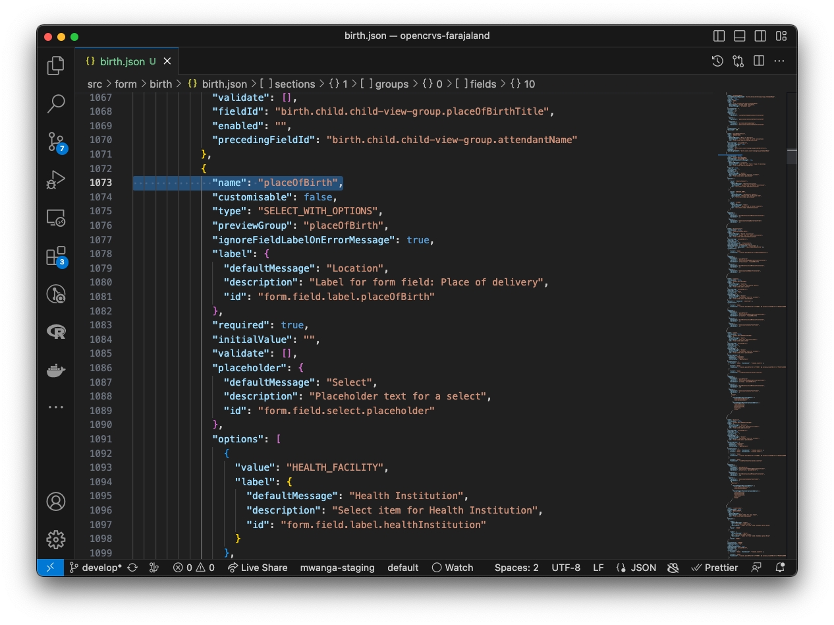Start a Live Share session

(258, 568)
